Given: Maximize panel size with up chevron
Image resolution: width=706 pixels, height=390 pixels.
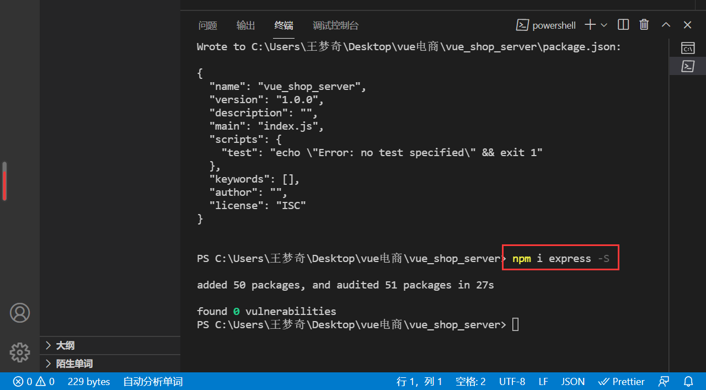Looking at the screenshot, I should click(x=666, y=25).
